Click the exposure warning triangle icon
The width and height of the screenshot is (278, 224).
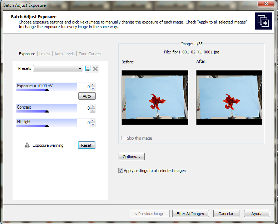pyautogui.click(x=27, y=145)
